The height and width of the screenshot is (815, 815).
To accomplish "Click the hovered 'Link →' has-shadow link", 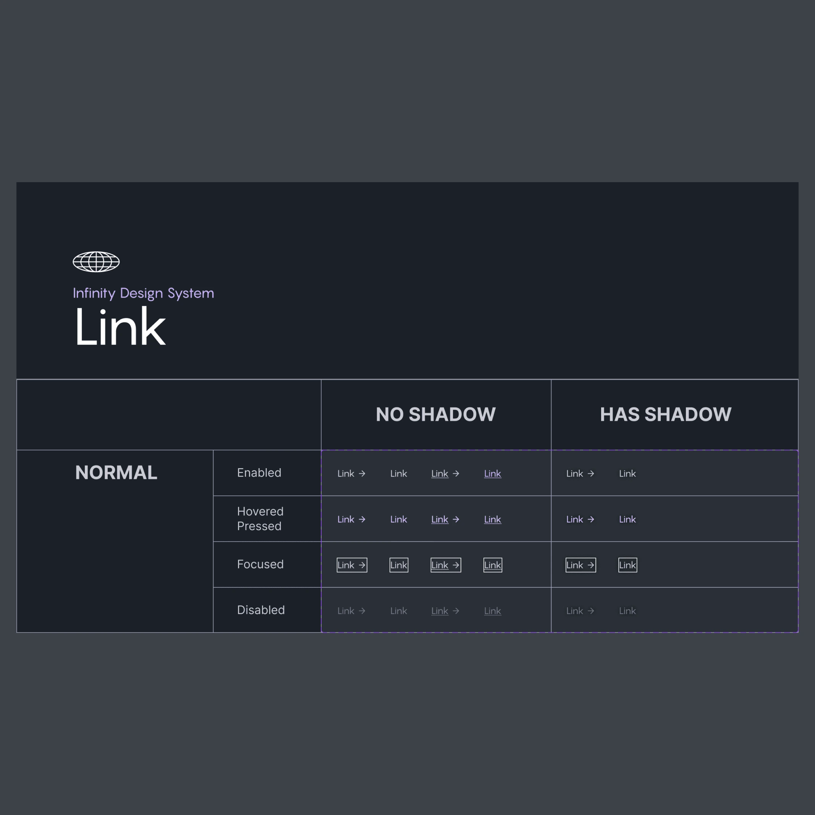I will 581,519.
